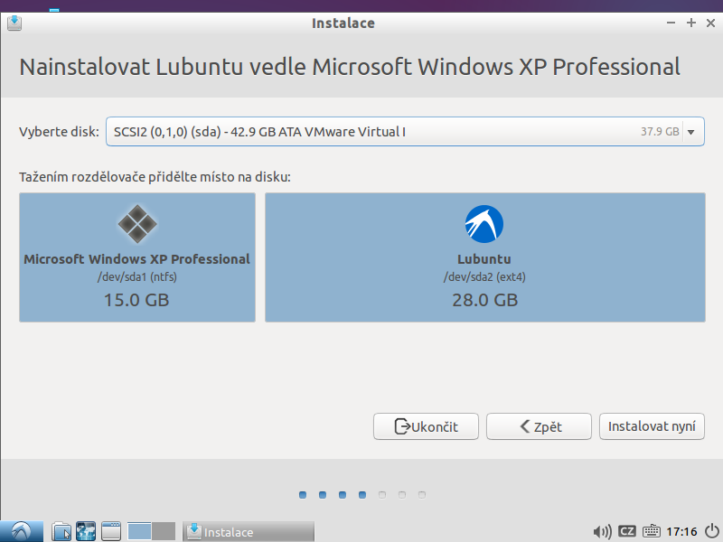
Task: Open the web browser taskbar icon
Action: coord(86,531)
